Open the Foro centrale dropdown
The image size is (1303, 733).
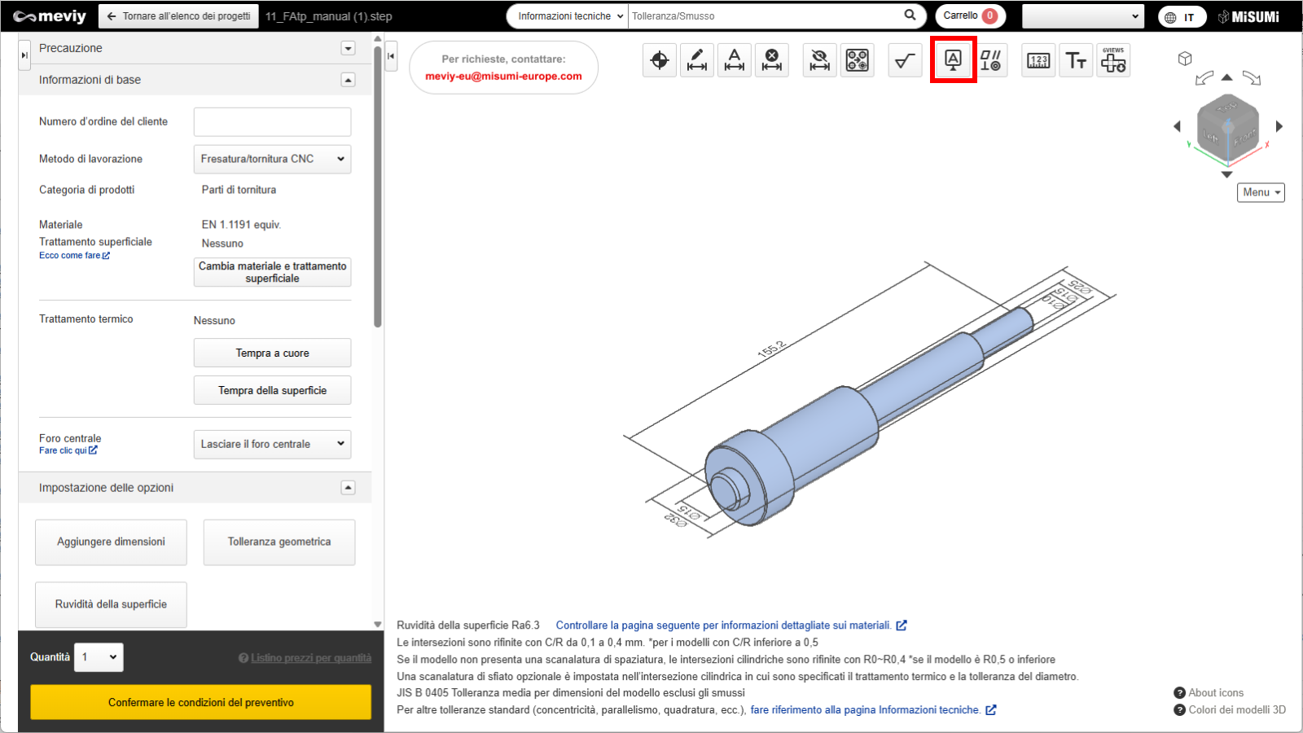click(x=272, y=444)
